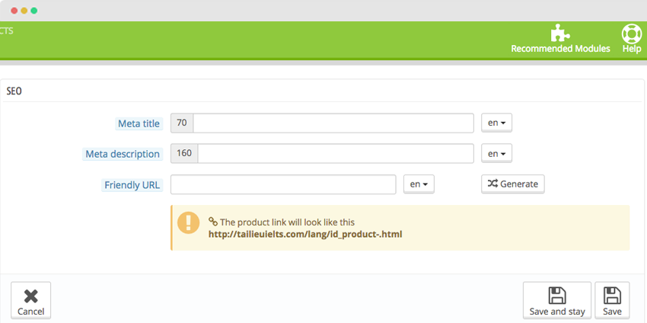Viewport: 647px width, 323px height.
Task: Click the Meta description label
Action: tap(123, 154)
